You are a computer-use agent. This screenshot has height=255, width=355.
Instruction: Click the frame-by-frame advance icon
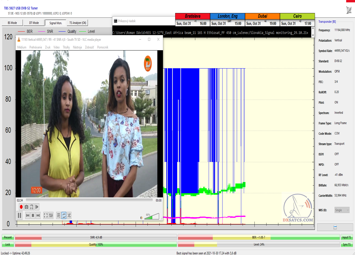pyautogui.click(x=37, y=207)
